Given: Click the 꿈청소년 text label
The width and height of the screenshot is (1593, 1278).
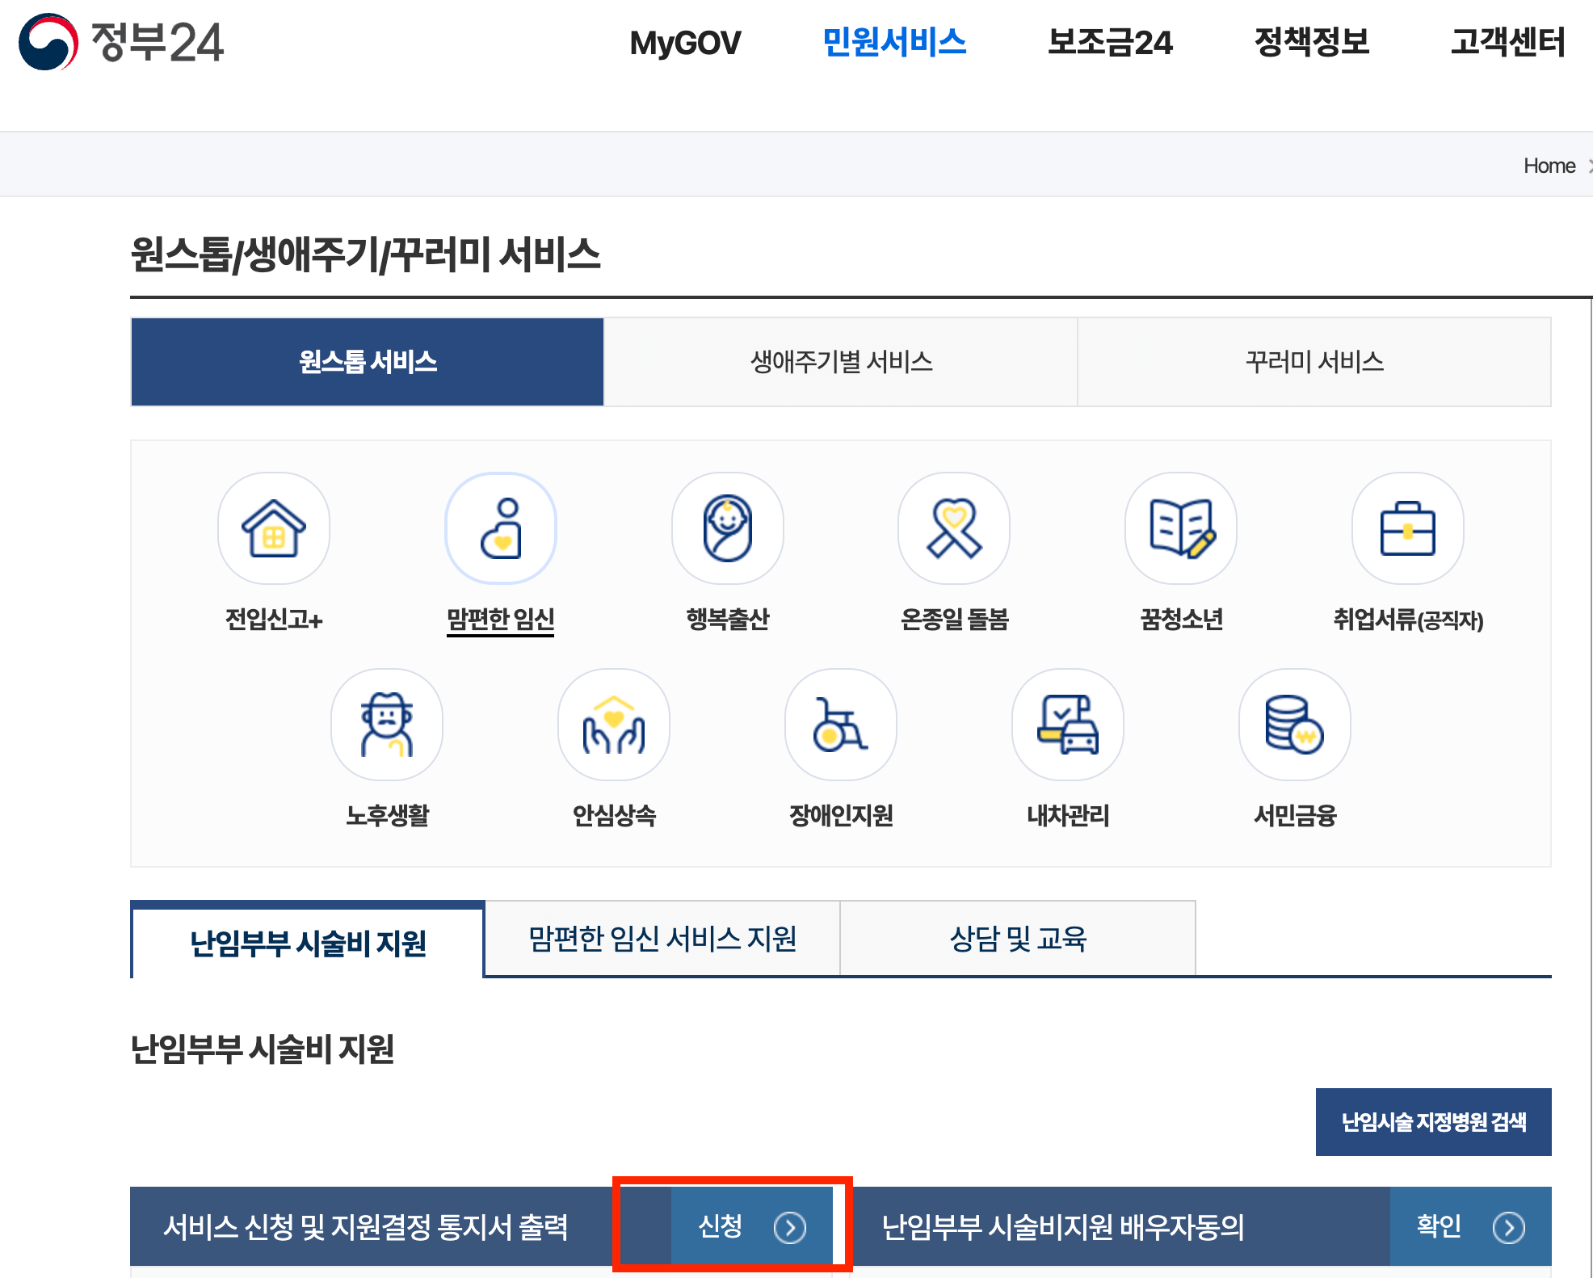Looking at the screenshot, I should pos(1181,620).
